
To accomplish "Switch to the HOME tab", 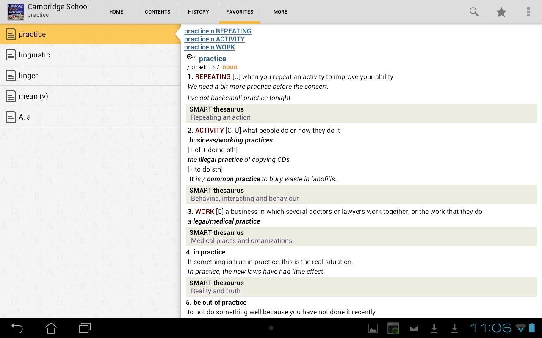I will [116, 12].
